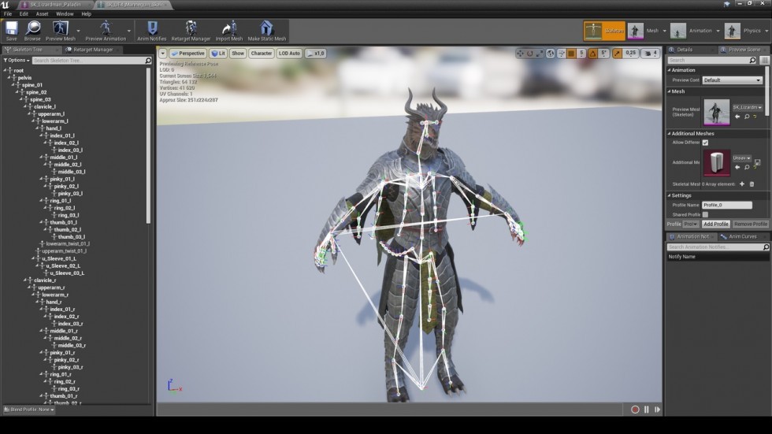Open the Perspective view mode button
Screen dimensions: 772x434
(x=187, y=53)
